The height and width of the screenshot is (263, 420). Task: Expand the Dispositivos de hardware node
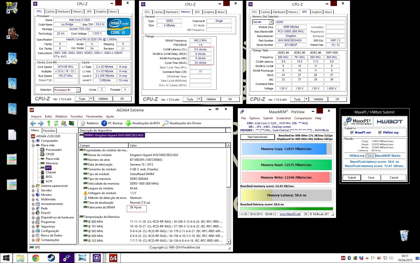(x=33, y=217)
